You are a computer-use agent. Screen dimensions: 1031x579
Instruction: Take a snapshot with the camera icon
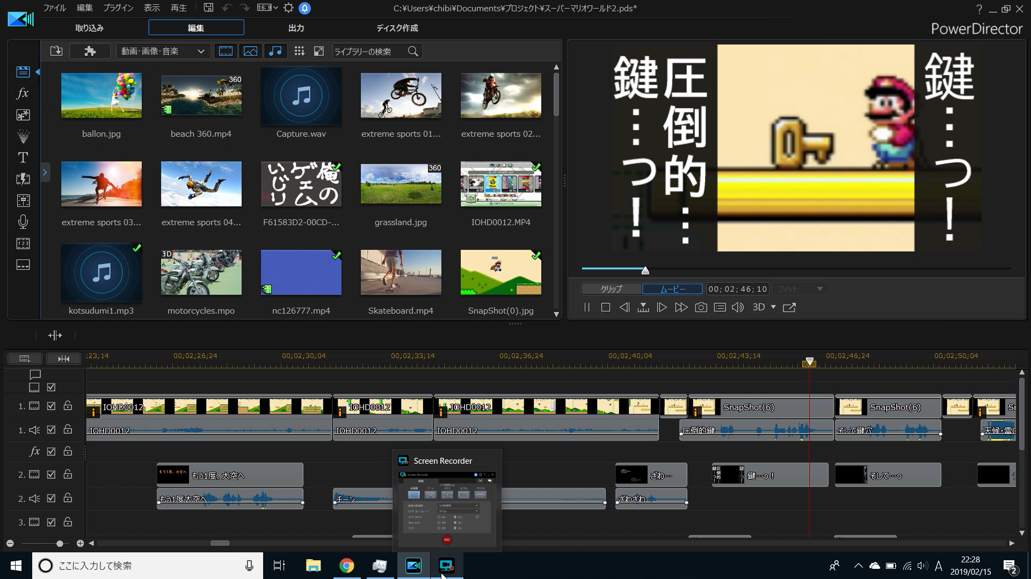[701, 307]
